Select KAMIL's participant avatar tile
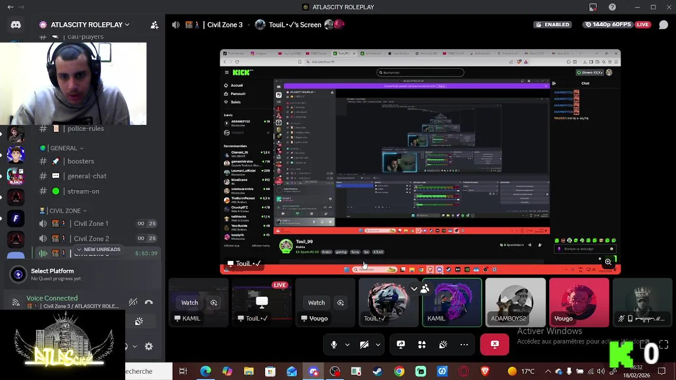Viewport: 676px width, 380px height. (x=452, y=302)
